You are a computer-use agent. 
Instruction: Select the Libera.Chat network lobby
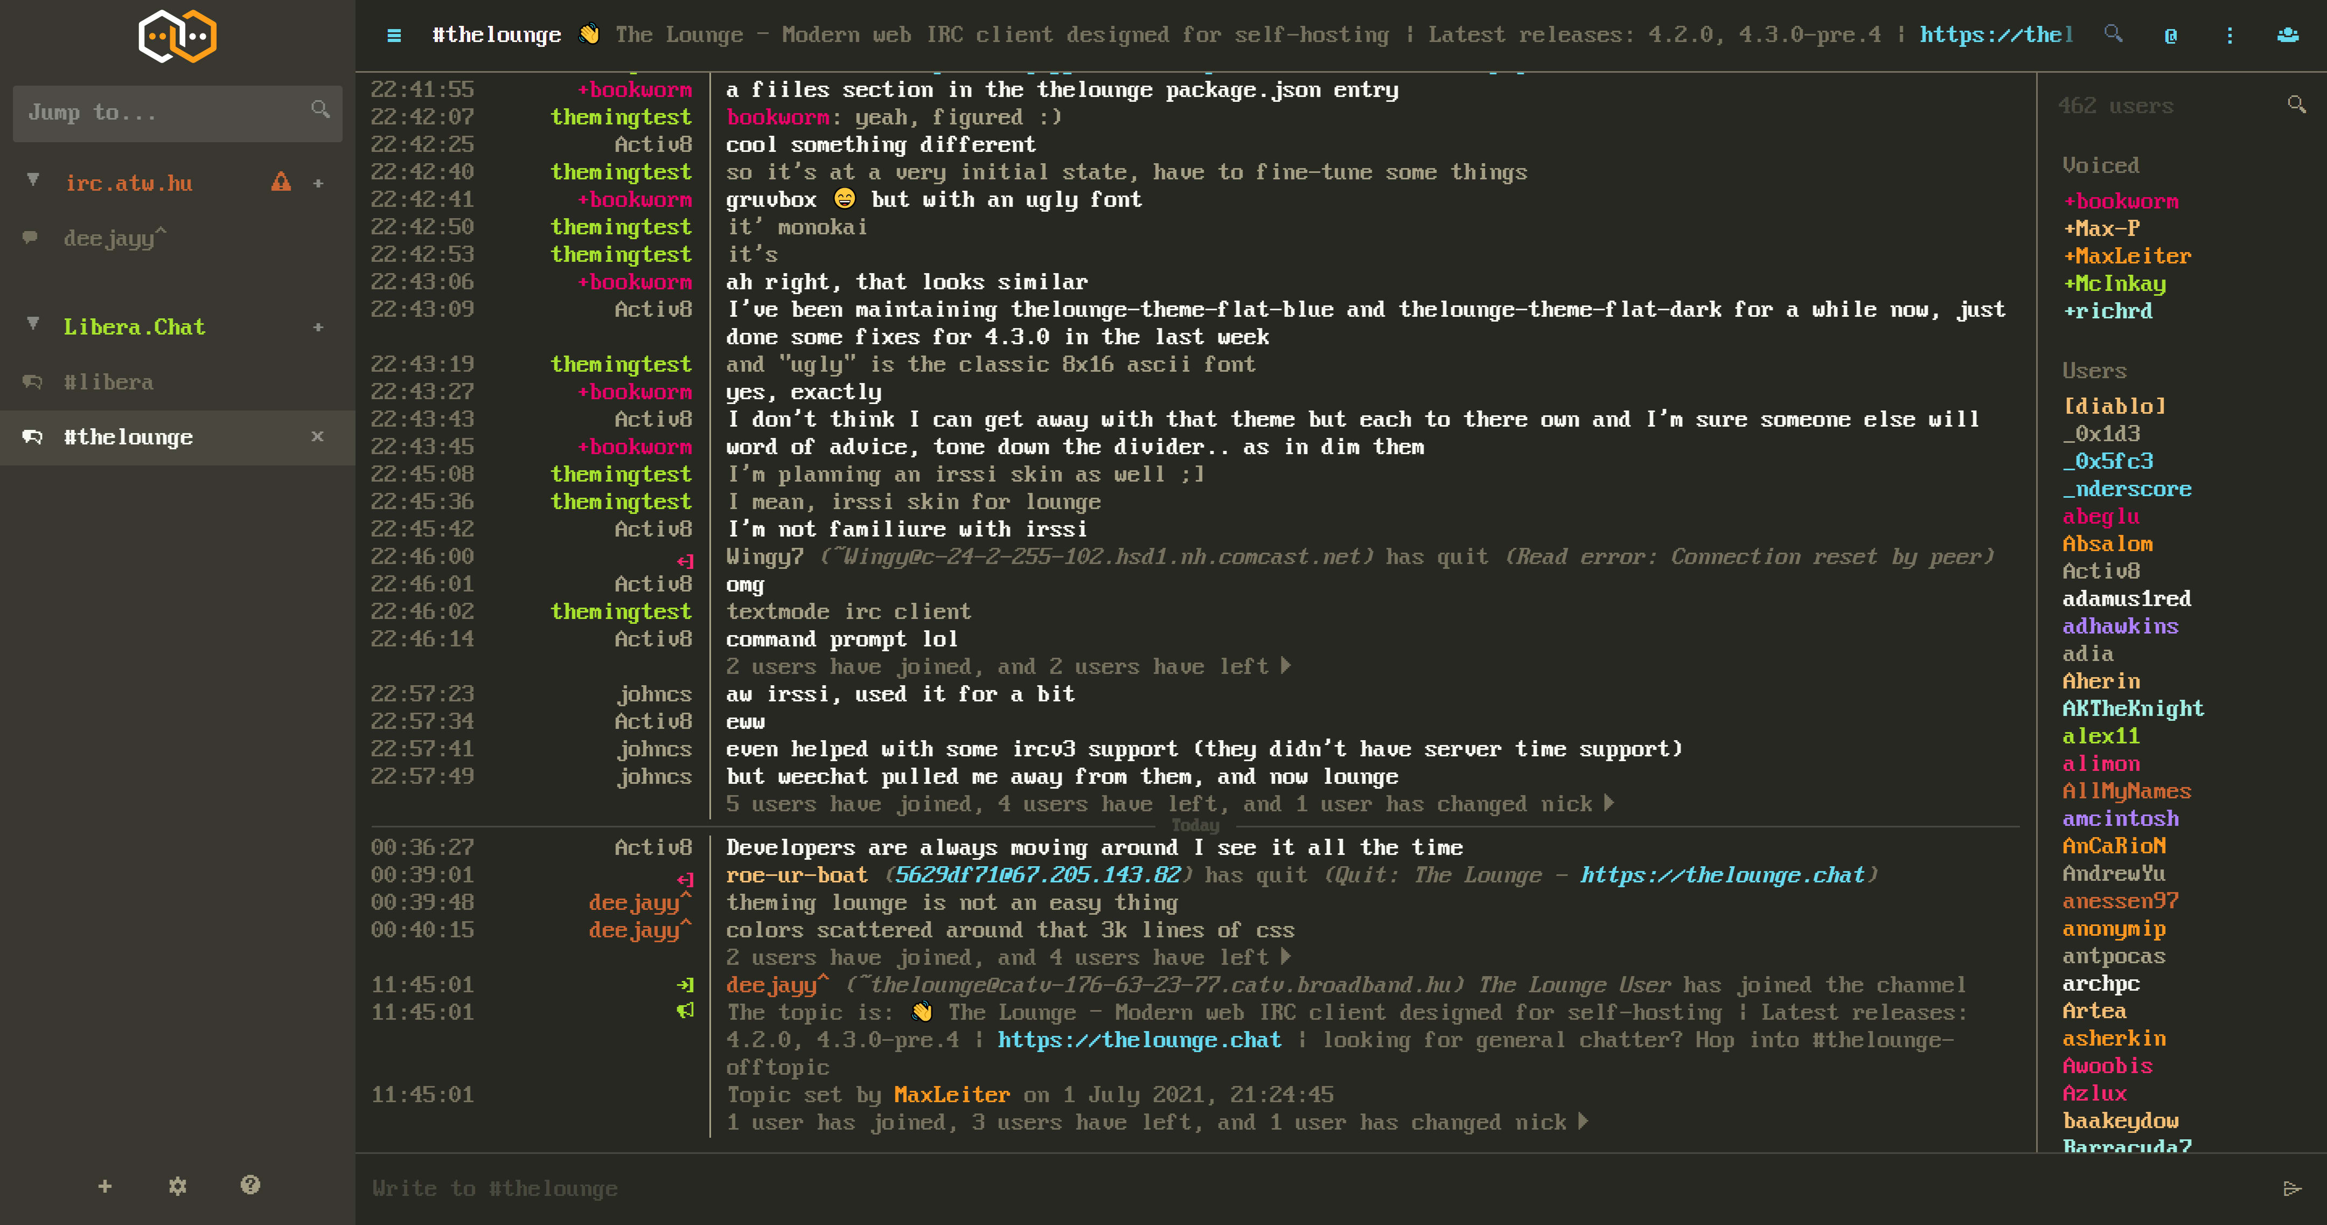(x=135, y=327)
